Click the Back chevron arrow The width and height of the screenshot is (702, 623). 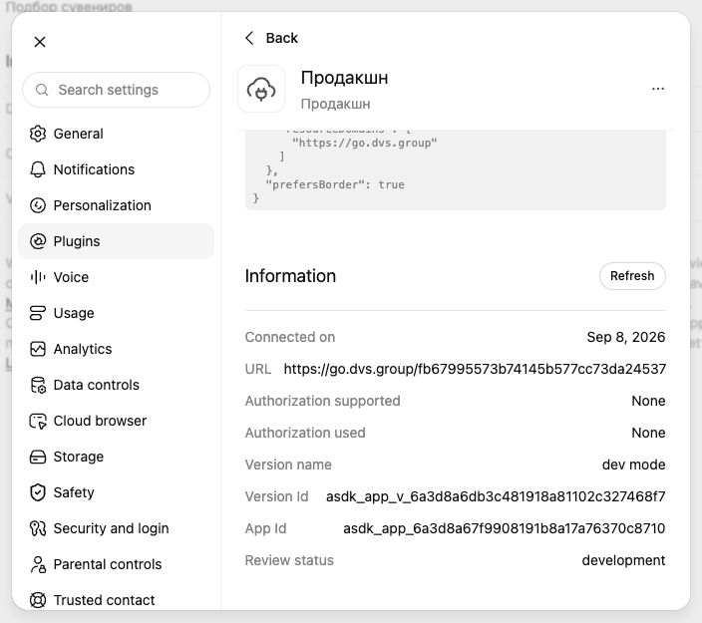pos(250,38)
